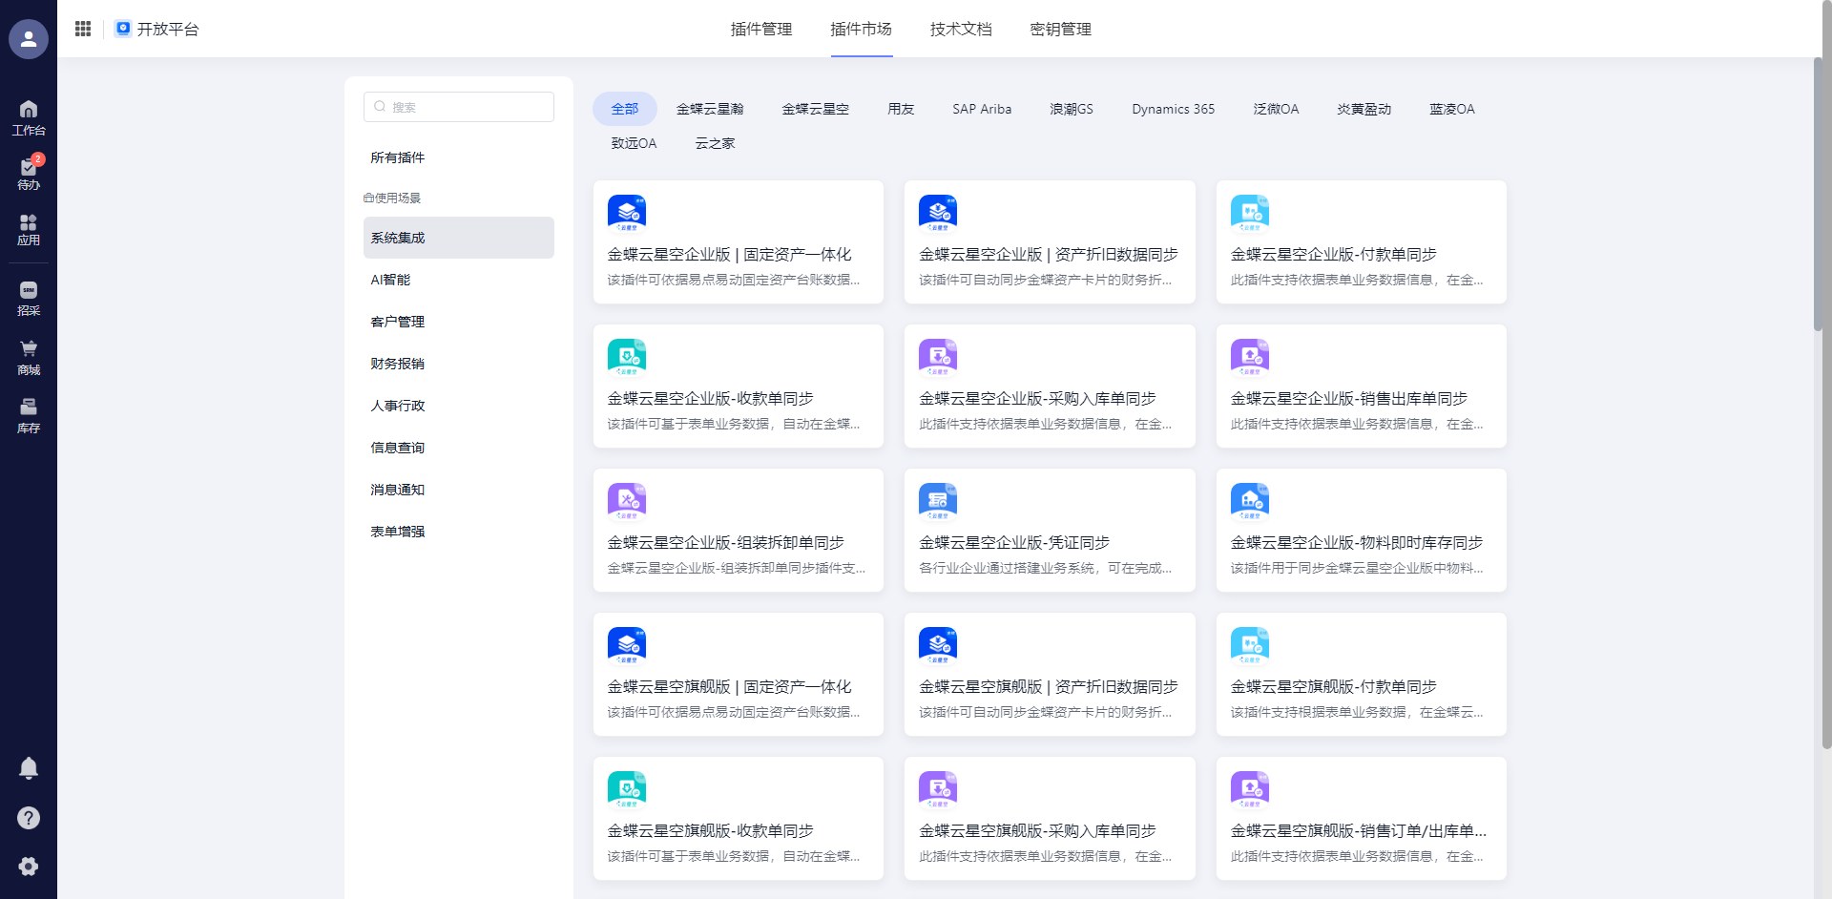Click icon of 金蝶云星空企业版-物料即时库存同步 plugin
The width and height of the screenshot is (1832, 899).
(x=1250, y=501)
